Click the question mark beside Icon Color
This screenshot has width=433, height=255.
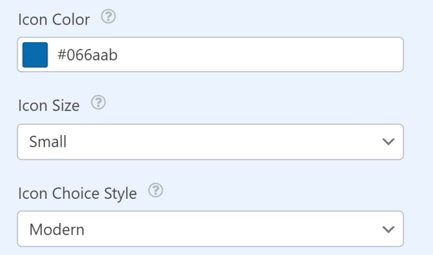point(108,18)
